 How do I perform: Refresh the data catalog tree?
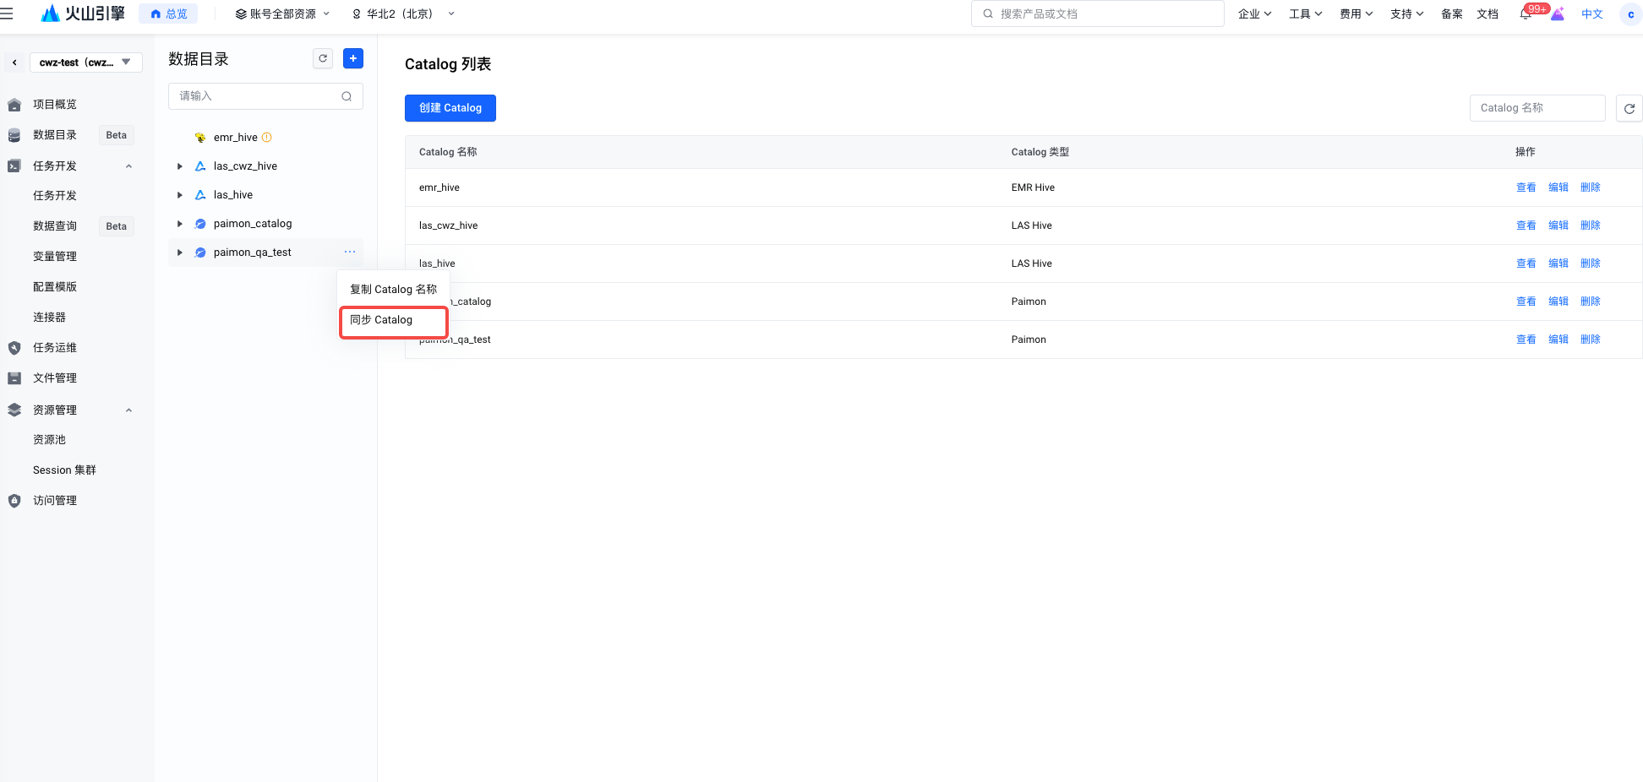(x=323, y=58)
